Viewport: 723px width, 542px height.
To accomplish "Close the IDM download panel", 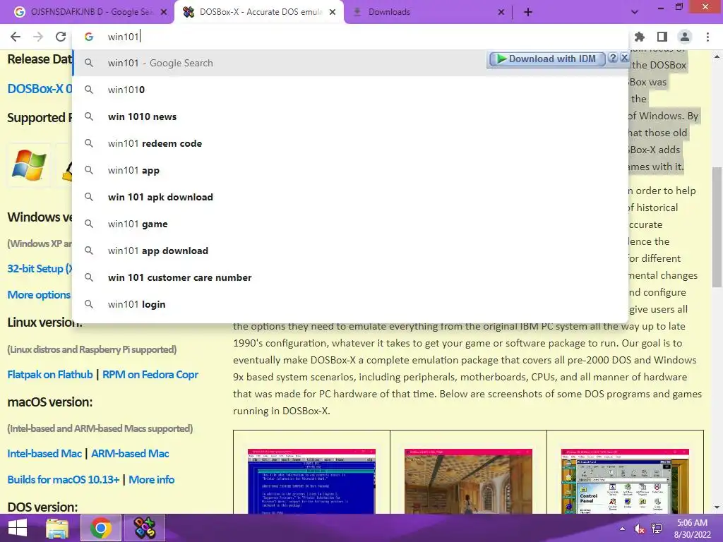I will (624, 58).
